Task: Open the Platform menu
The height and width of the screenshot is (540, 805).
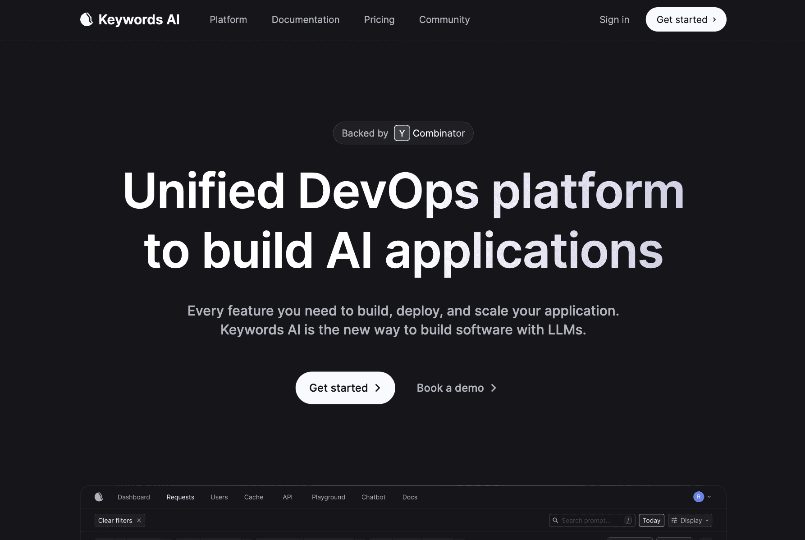Action: 228,19
